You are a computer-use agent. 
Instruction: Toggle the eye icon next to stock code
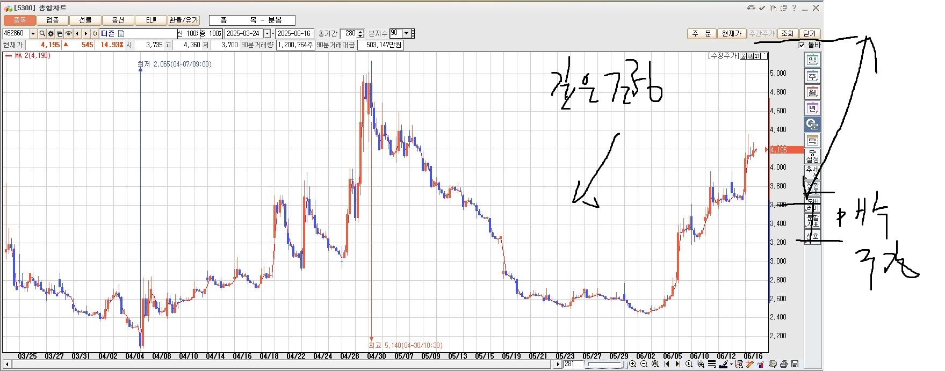tap(68, 34)
